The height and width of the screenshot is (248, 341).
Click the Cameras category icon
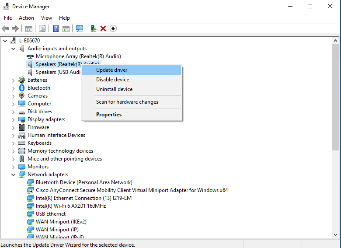click(x=22, y=96)
